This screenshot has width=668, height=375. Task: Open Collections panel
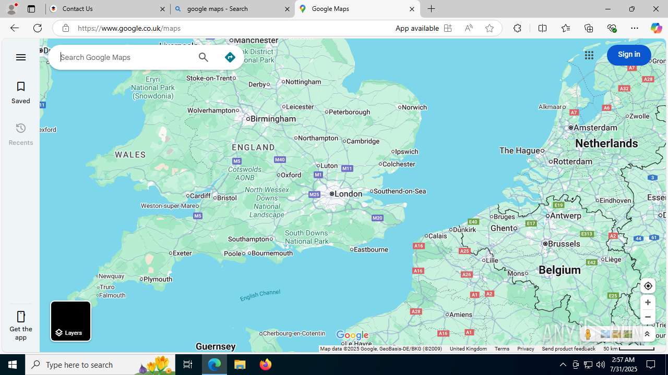point(589,28)
